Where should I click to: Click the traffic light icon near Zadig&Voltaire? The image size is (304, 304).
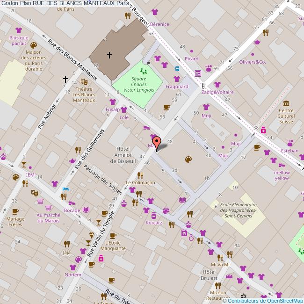coord(203,86)
